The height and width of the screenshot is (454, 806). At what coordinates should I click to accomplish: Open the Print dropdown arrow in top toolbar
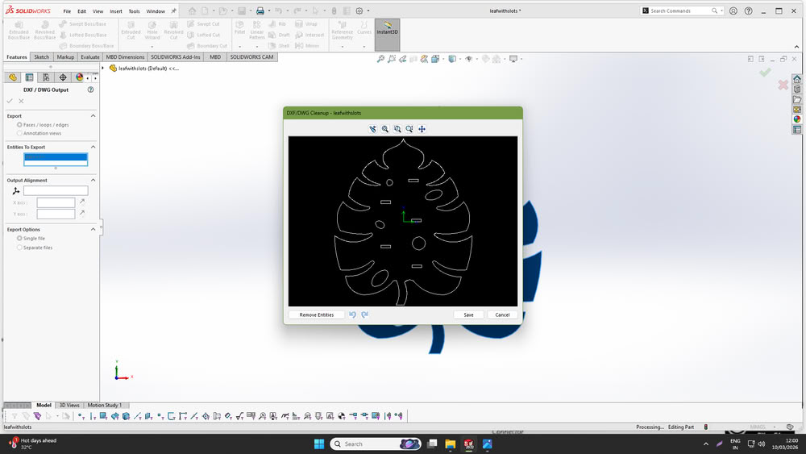click(x=269, y=10)
